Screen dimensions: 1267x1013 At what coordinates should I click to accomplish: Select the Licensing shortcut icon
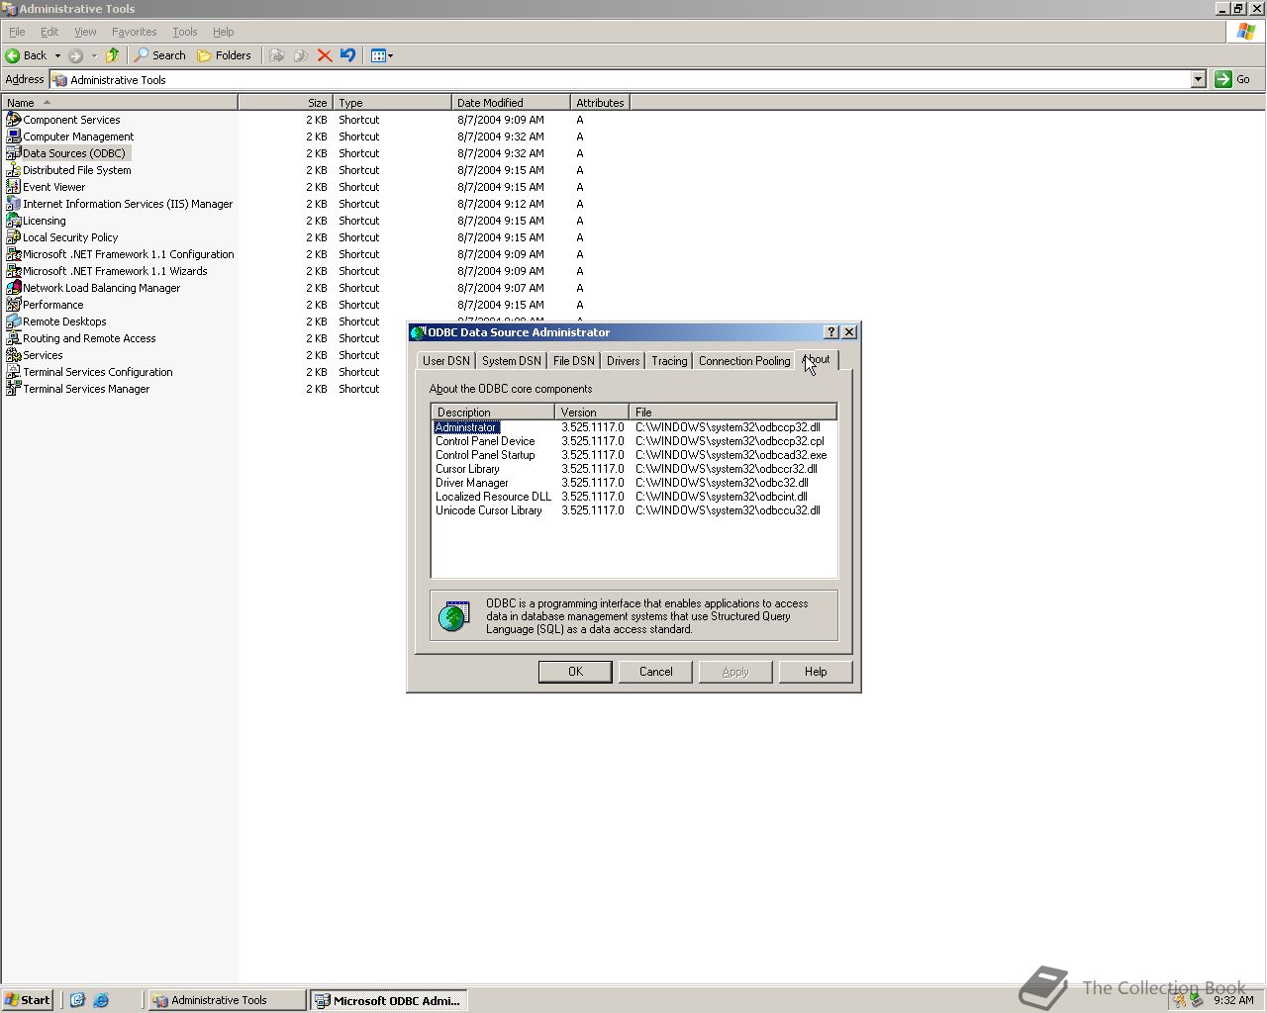pyautogui.click(x=13, y=221)
